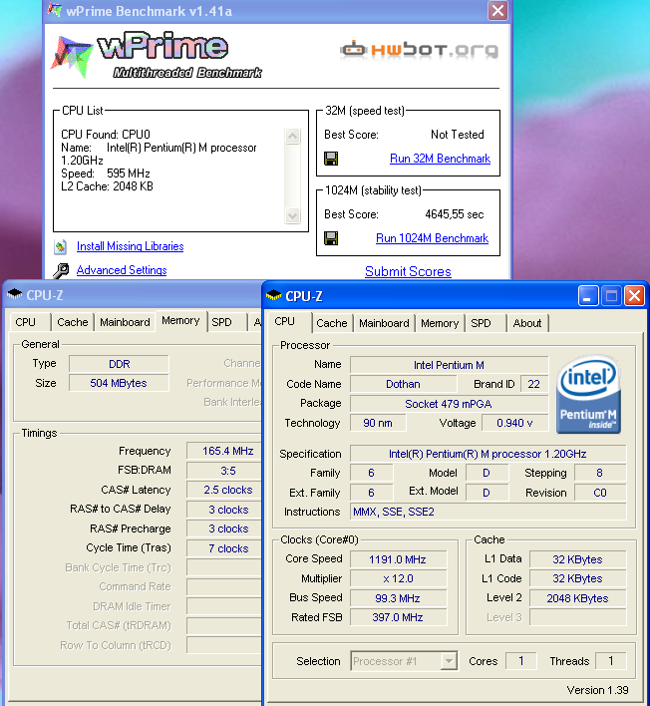Screen dimensions: 650x706
Task: Click the Level 2 cache value '2048 KBytes'
Action: [x=577, y=598]
